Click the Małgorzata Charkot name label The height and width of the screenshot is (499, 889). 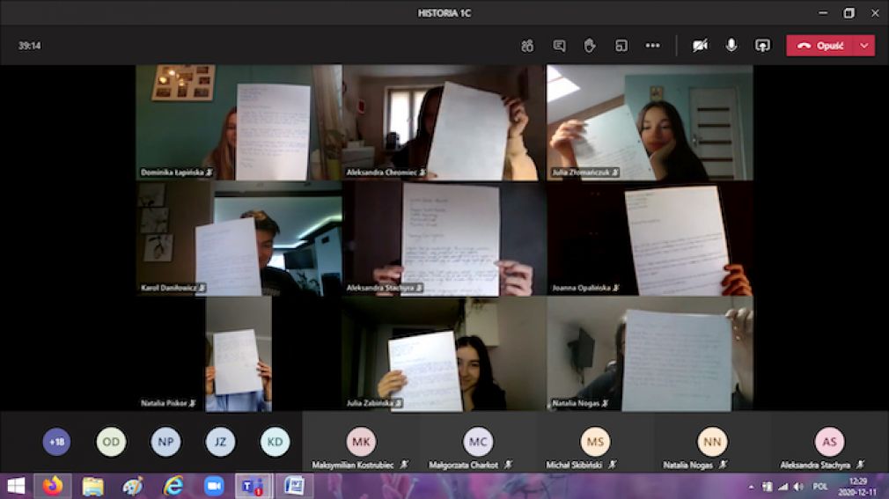463,465
